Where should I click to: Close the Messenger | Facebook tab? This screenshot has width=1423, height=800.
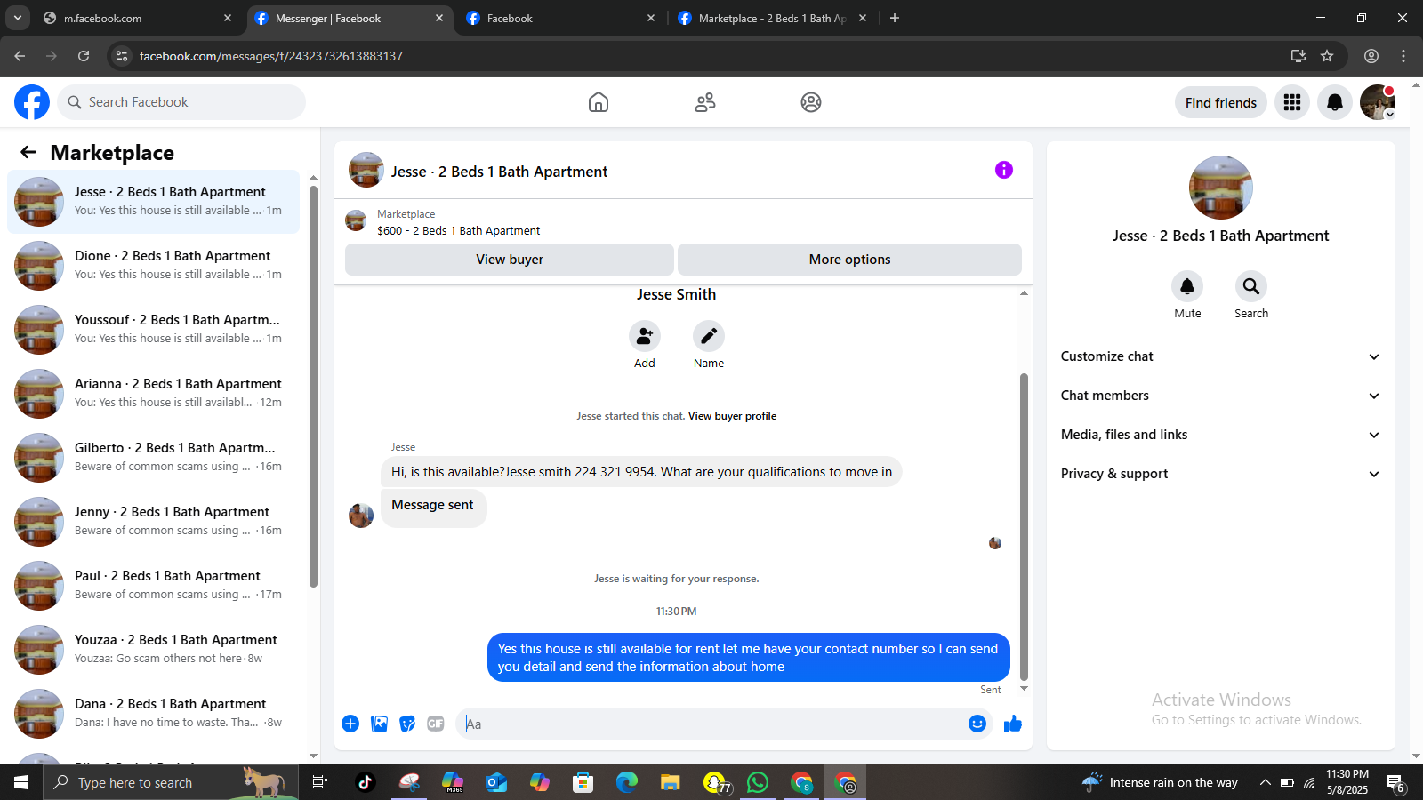[x=439, y=18]
